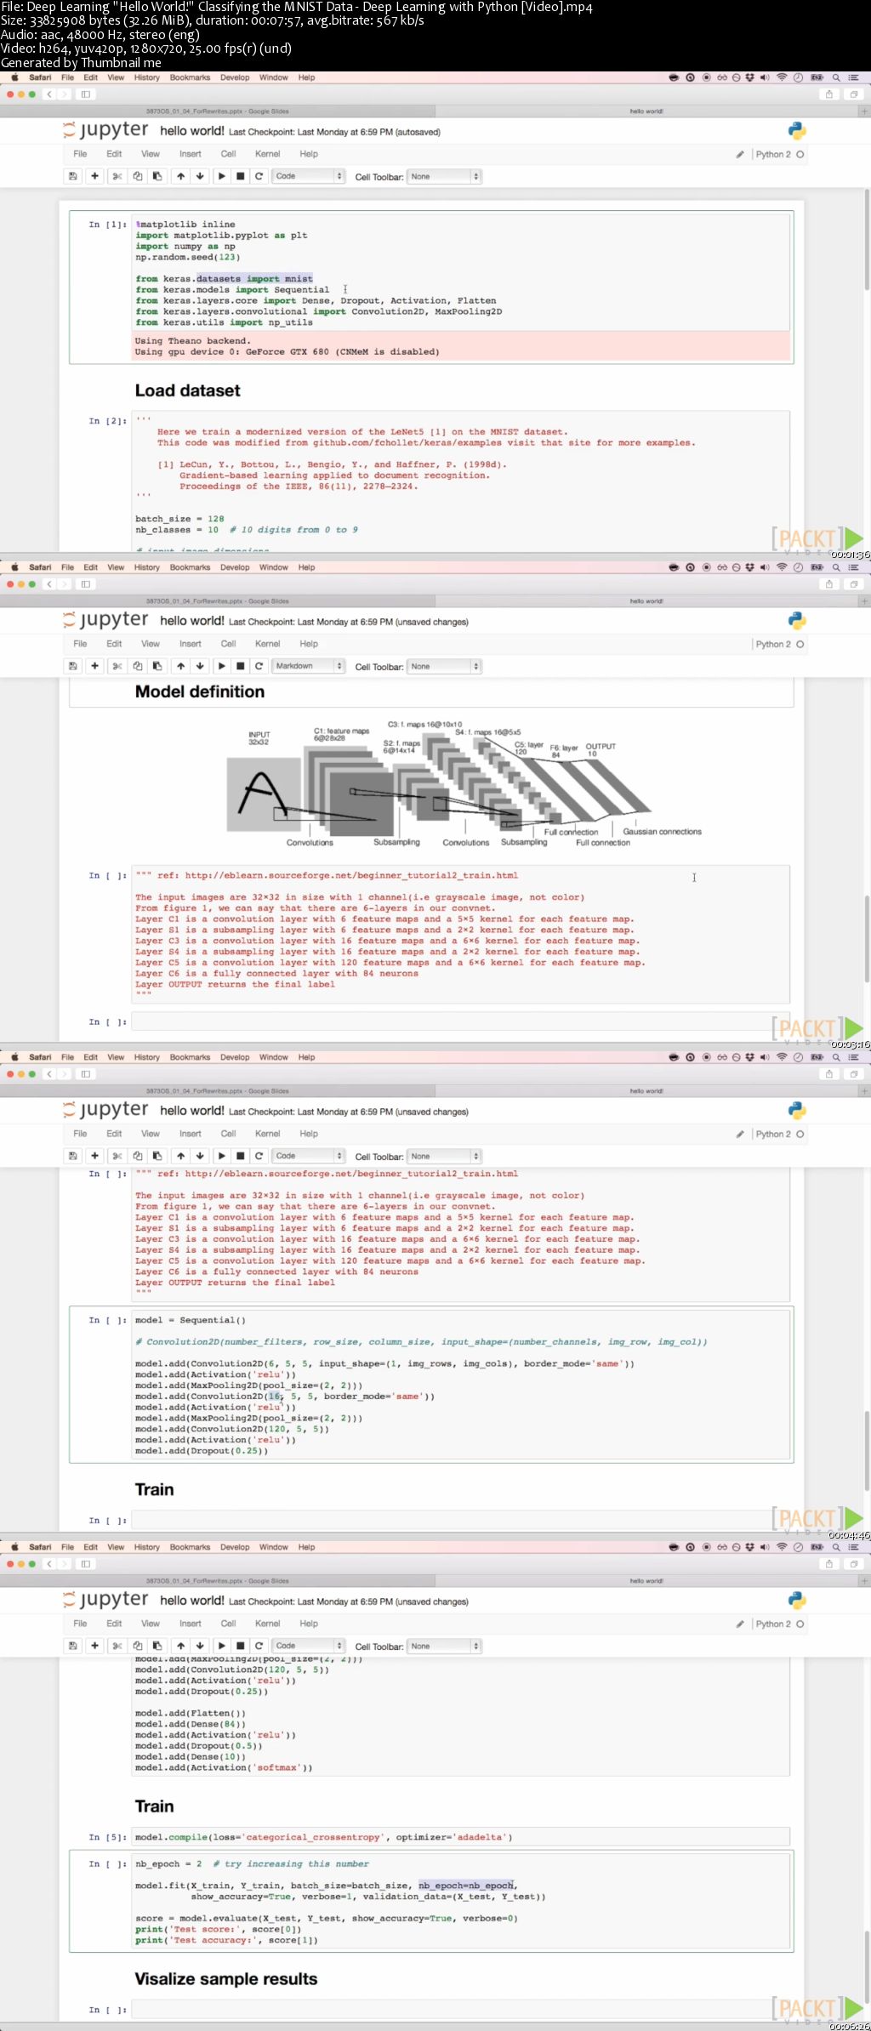Click Spotlight search icon in Load dataset frame
The width and height of the screenshot is (871, 2031).
pos(836,77)
